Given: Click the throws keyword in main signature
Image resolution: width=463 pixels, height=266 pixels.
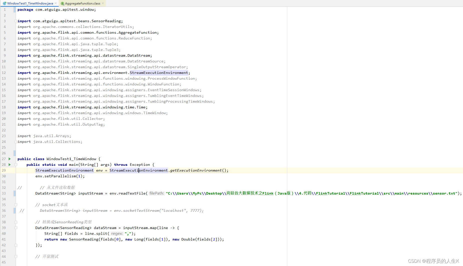Looking at the screenshot, I should (x=121, y=165).
